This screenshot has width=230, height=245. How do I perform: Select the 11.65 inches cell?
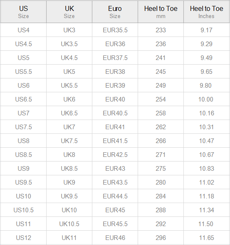point(206,237)
